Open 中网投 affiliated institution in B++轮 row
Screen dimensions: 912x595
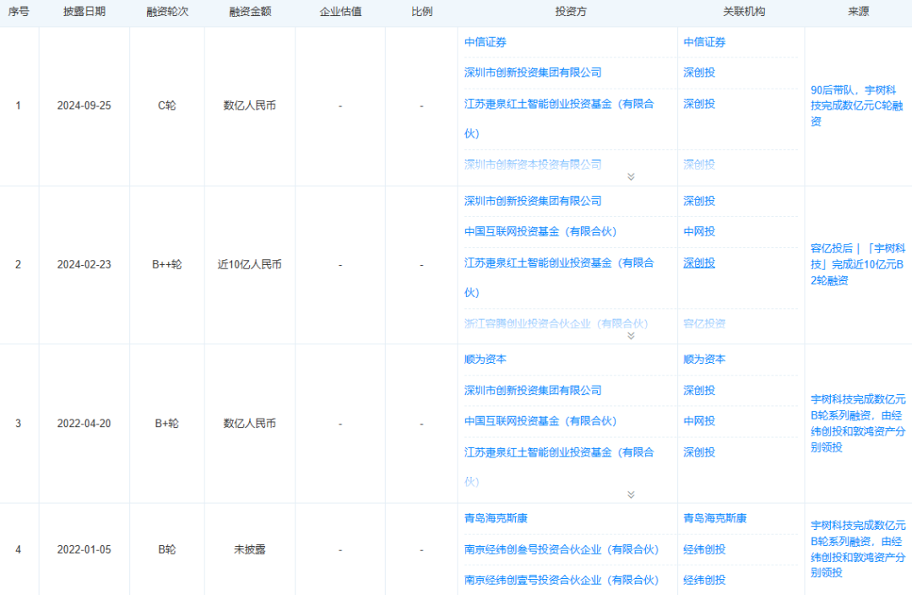pyautogui.click(x=699, y=231)
